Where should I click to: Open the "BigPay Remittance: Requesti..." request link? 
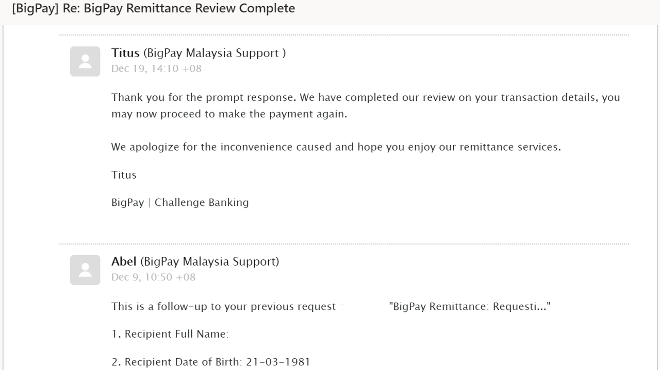tap(470, 307)
